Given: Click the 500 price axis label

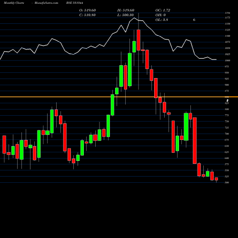Looking at the screenshot, I should click(x=227, y=182).
